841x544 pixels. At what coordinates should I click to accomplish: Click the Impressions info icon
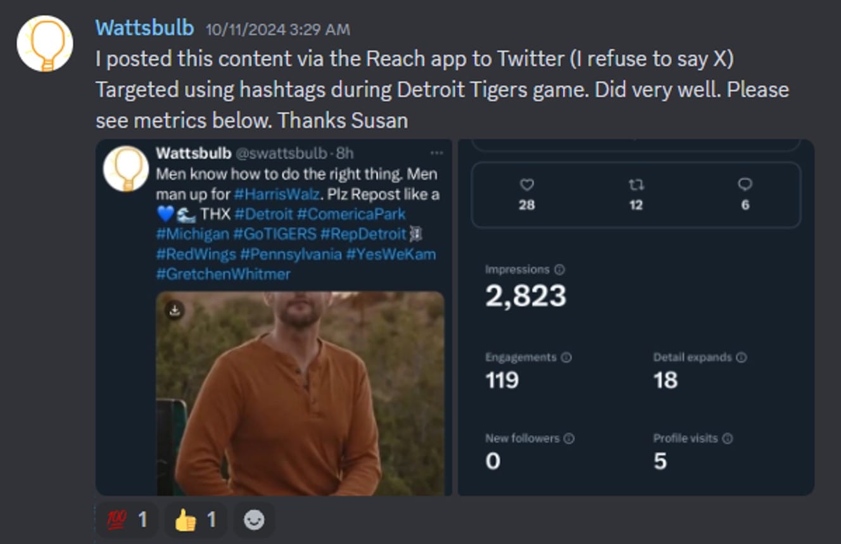coord(559,270)
